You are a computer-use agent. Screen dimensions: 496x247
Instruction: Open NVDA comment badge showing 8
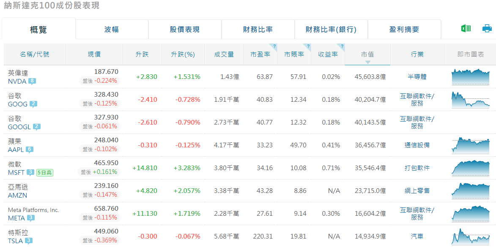[x=32, y=81]
